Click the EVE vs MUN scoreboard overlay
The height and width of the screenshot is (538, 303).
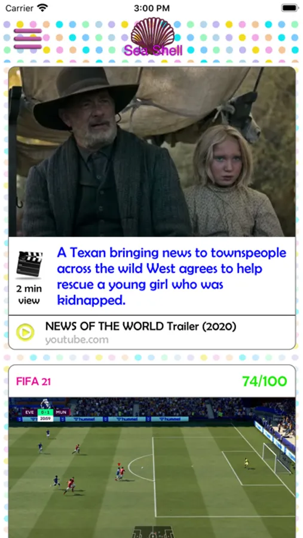tap(45, 414)
